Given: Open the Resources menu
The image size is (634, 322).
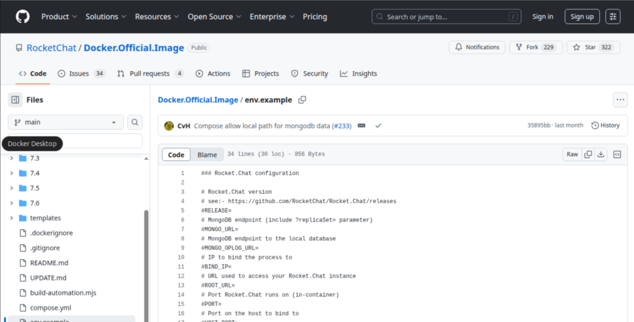Looking at the screenshot, I should (157, 17).
